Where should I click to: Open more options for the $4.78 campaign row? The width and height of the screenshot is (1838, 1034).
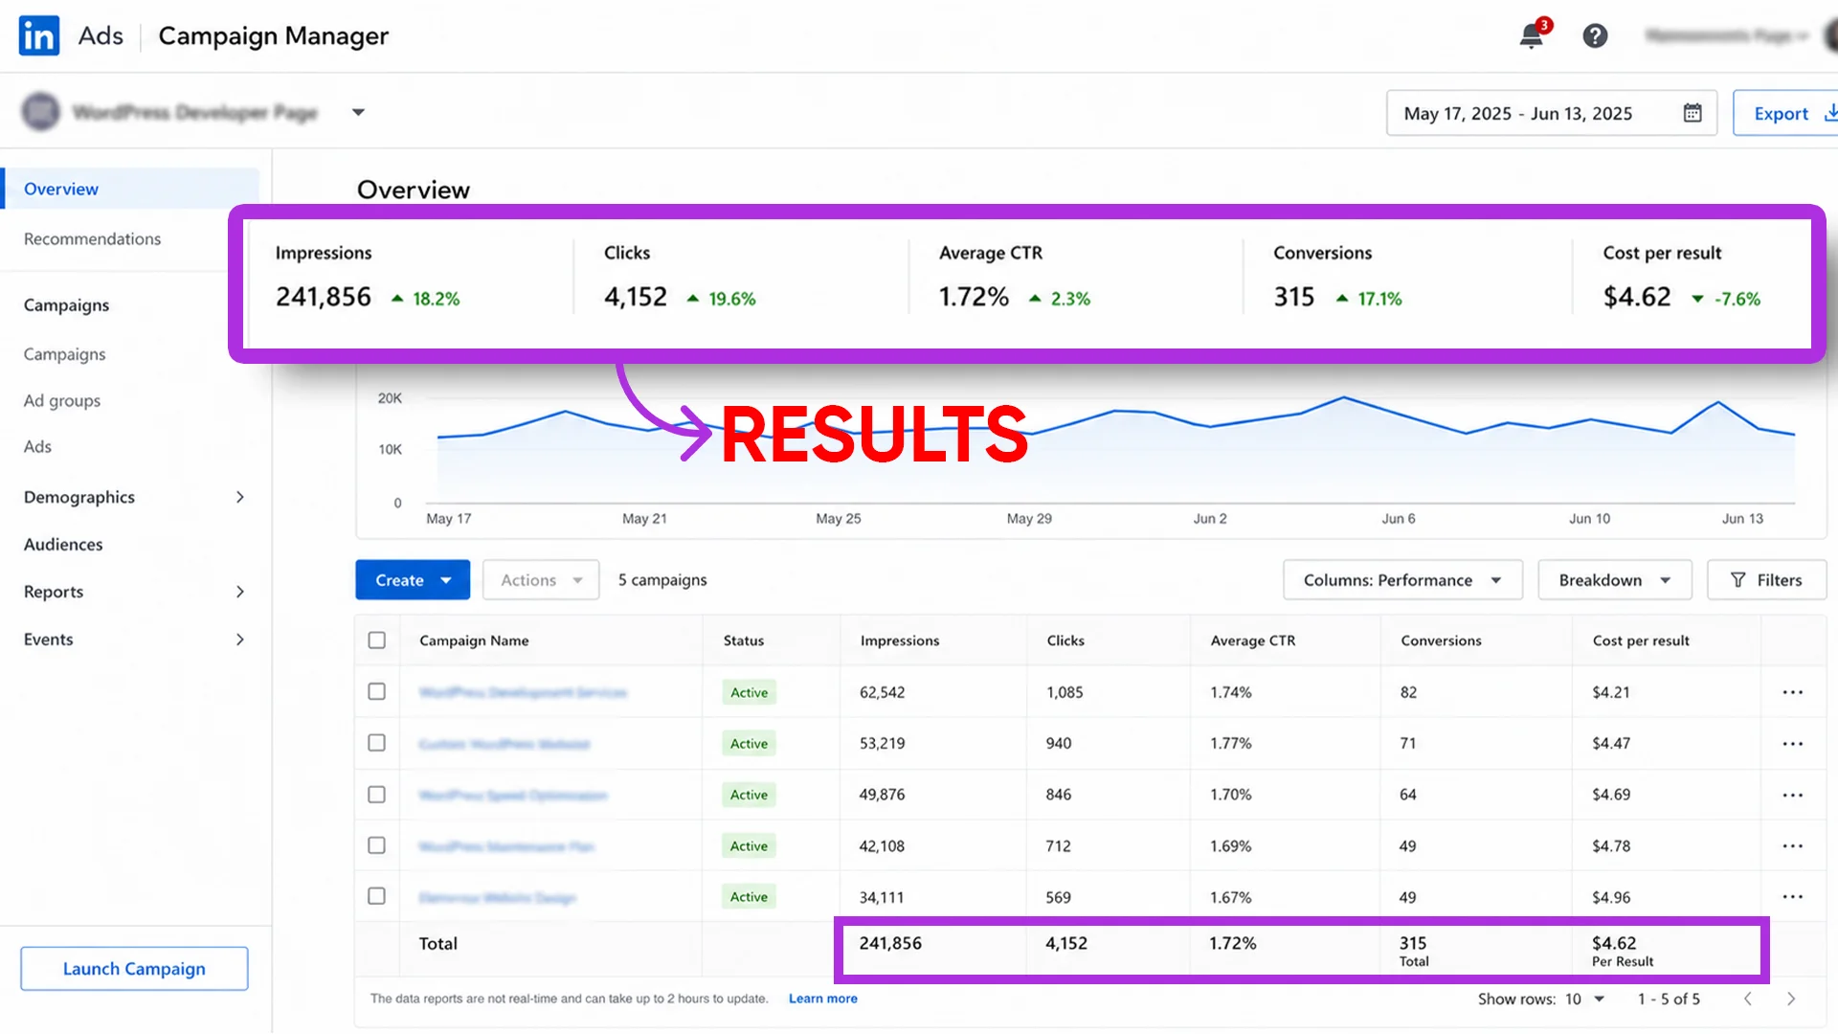tap(1792, 846)
